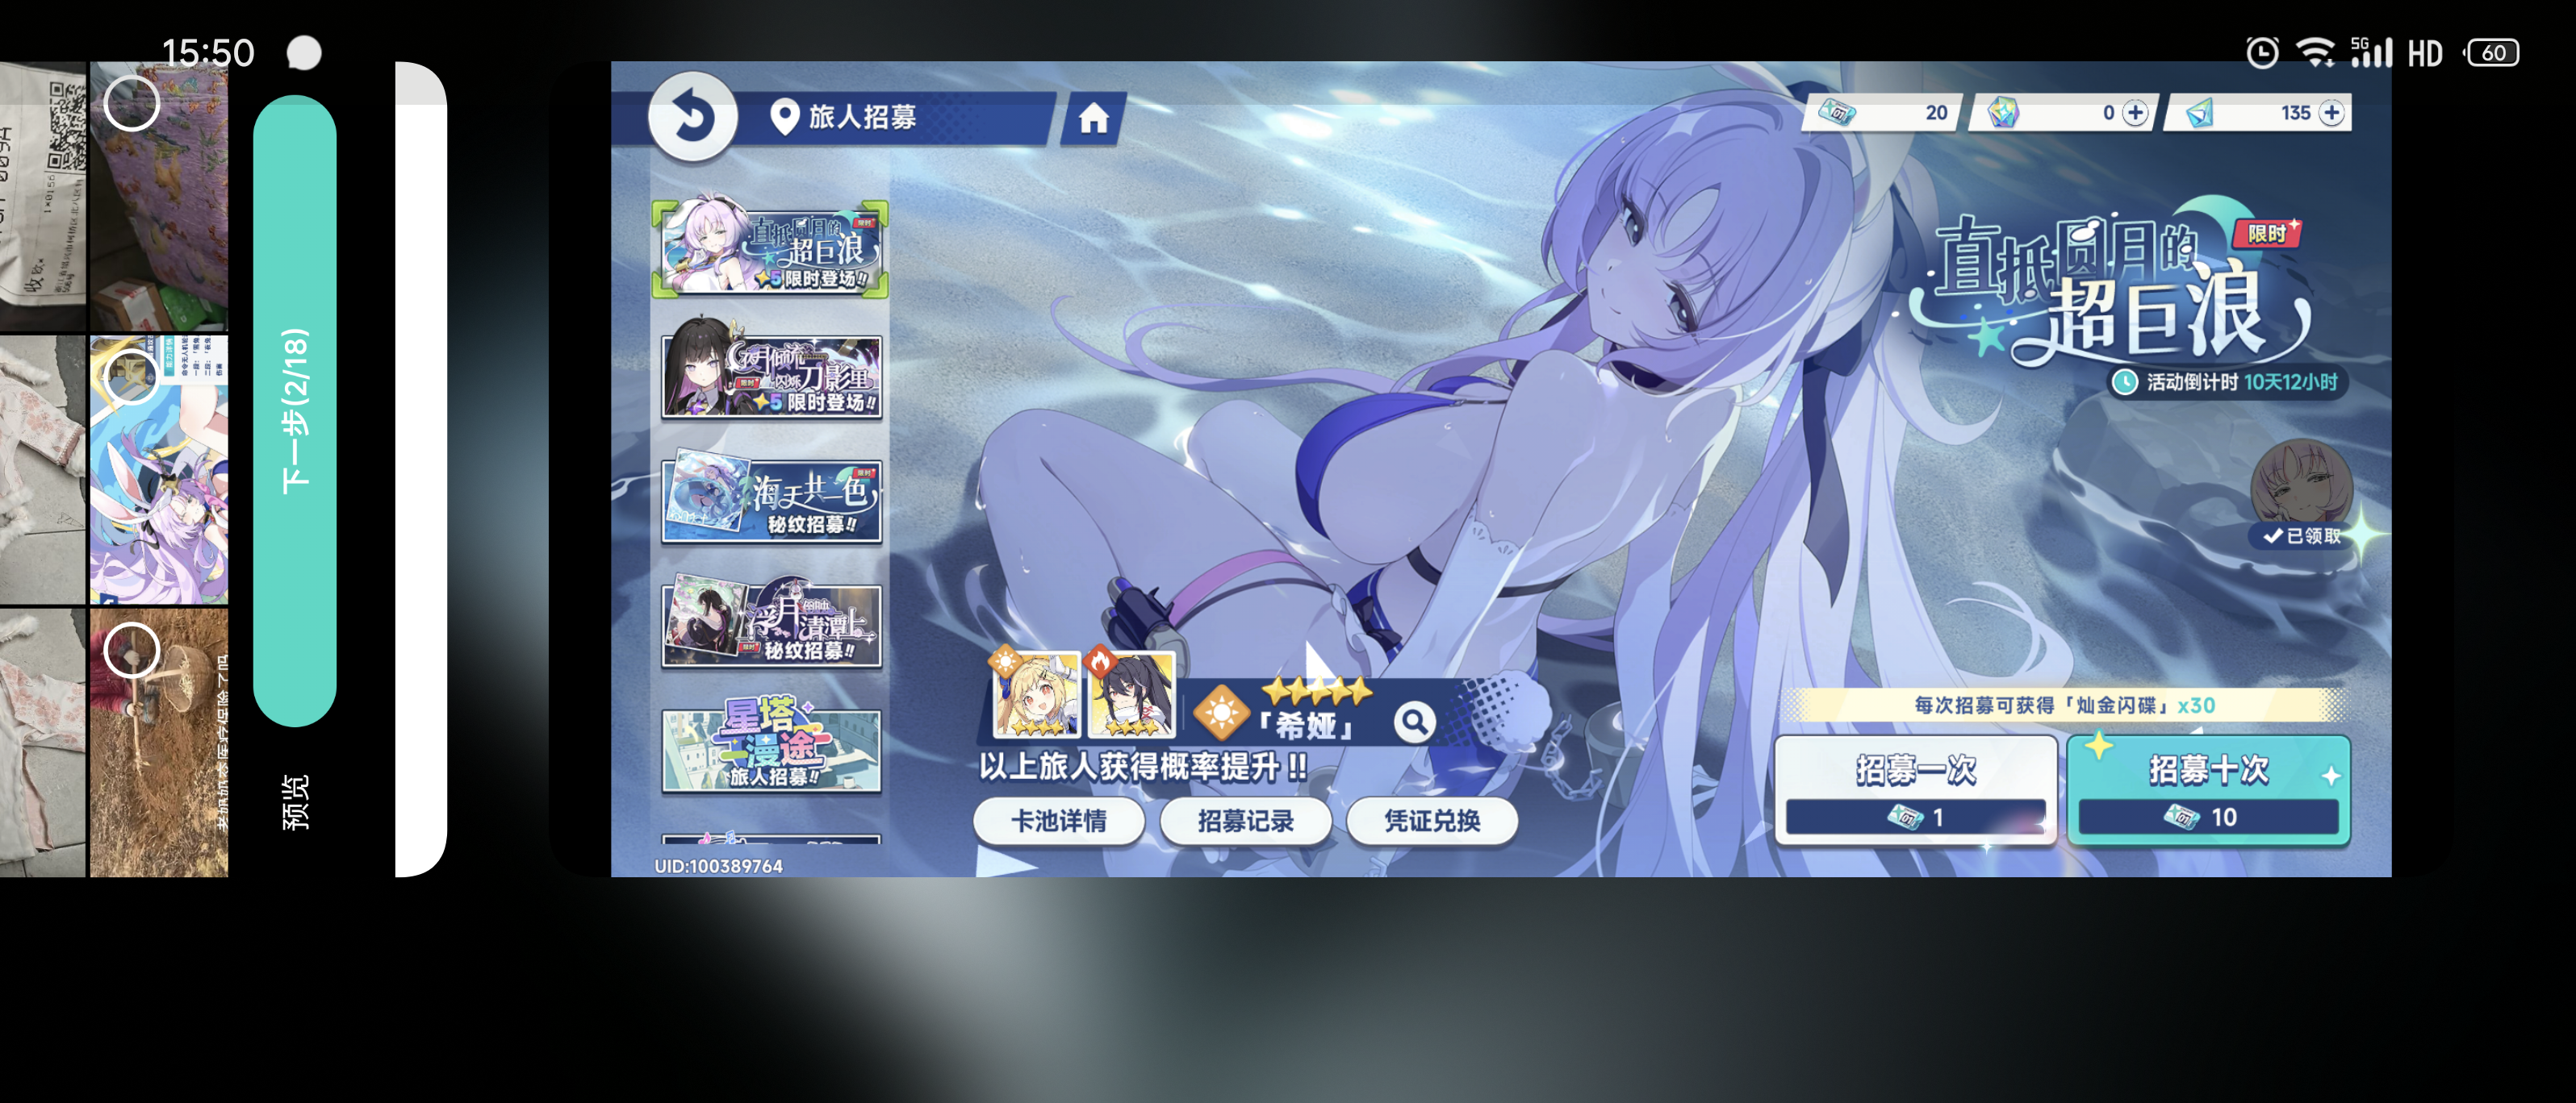This screenshot has width=2576, height=1103.
Task: Tap the location pin beside 旅人招募
Action: pos(784,117)
